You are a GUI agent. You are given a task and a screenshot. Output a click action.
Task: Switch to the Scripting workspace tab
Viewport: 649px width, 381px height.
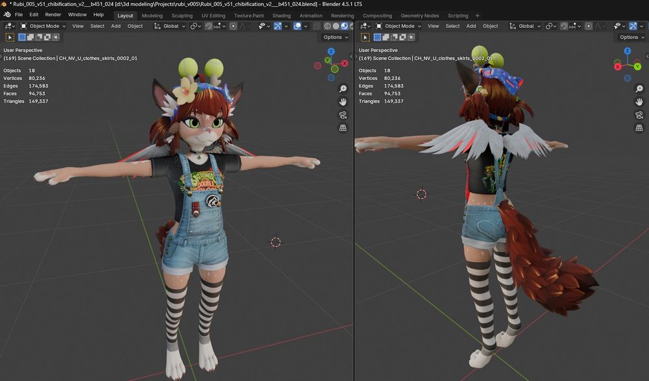[x=458, y=16]
